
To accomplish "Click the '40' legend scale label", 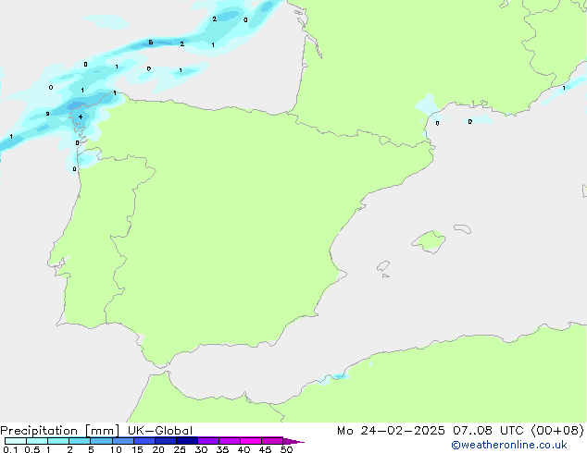I will [x=244, y=449].
